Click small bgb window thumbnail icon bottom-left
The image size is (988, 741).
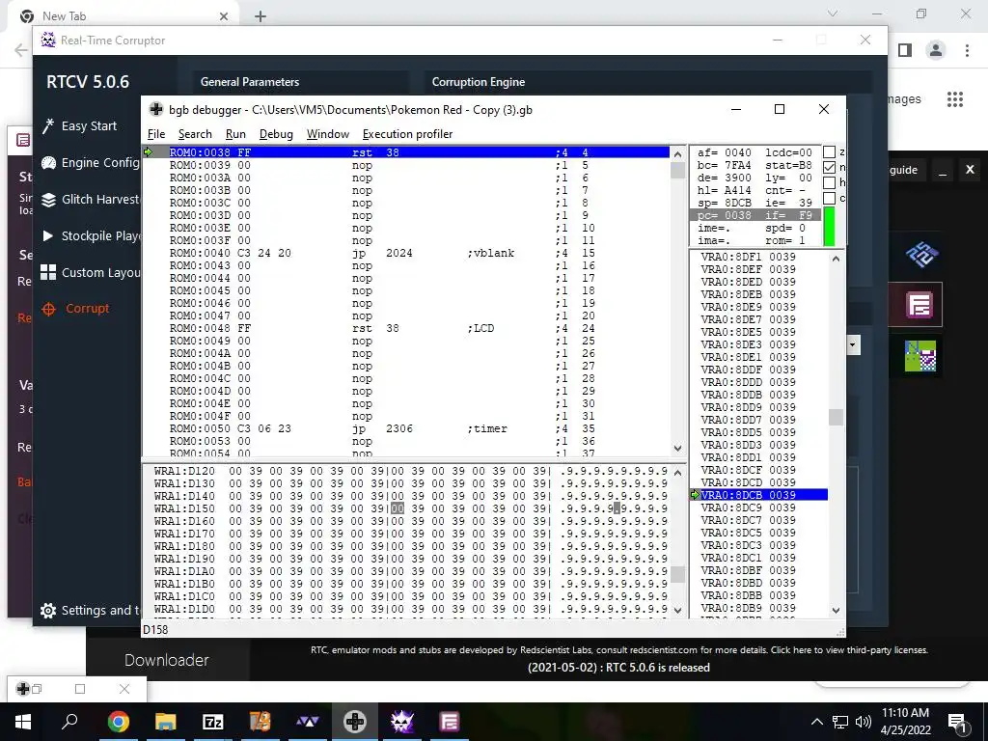pos(23,689)
